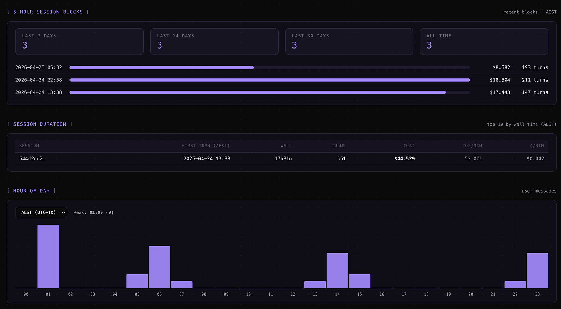This screenshot has height=309, width=561.
Task: Click the $0.042 per-minute value
Action: coord(536,158)
